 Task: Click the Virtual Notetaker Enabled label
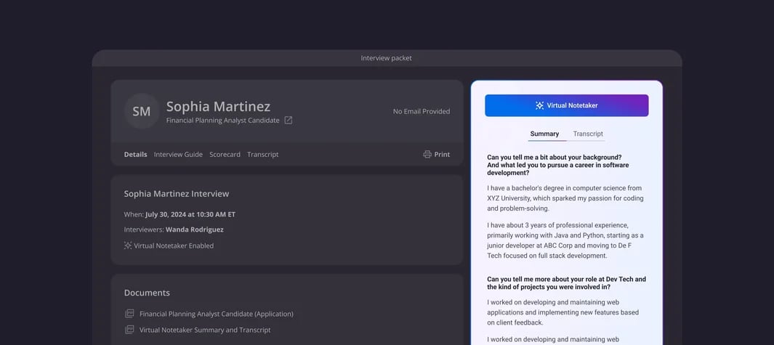[174, 245]
